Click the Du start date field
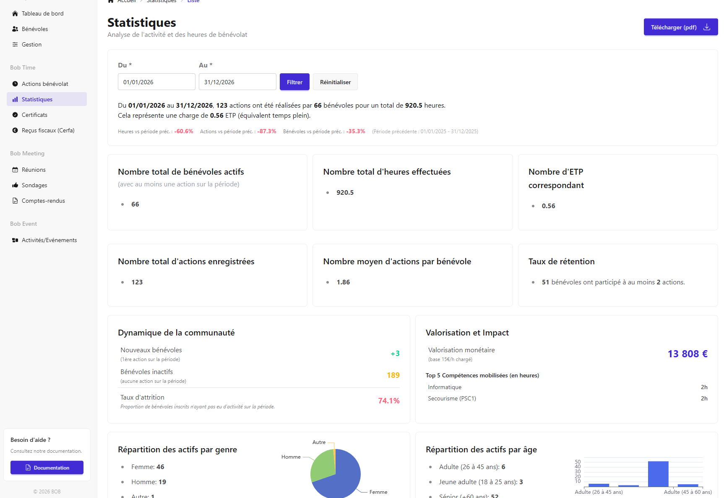This screenshot has height=498, width=724. click(x=156, y=82)
